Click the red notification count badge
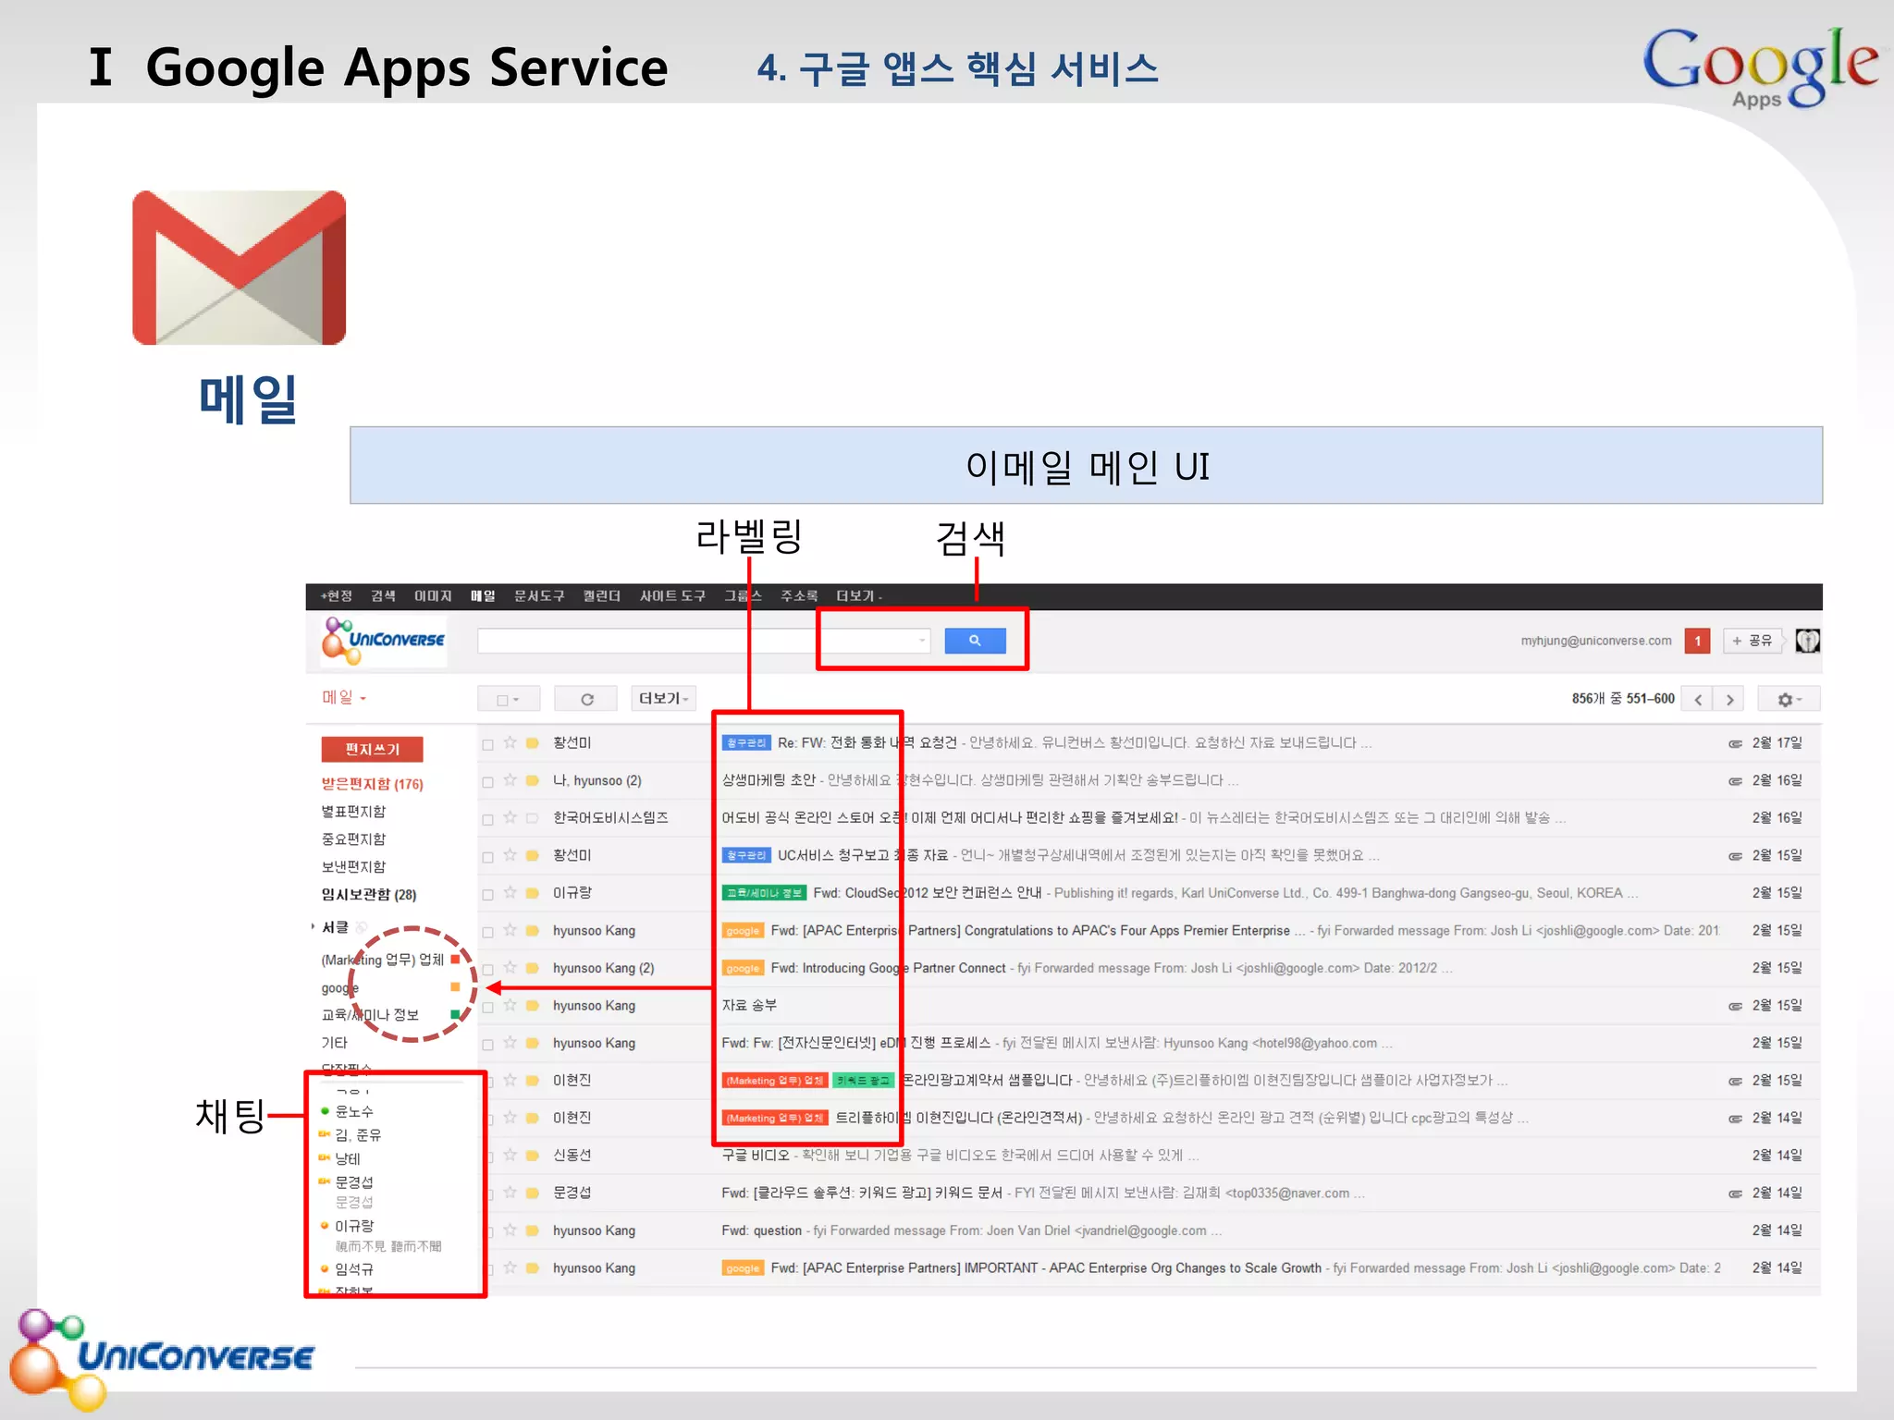The height and width of the screenshot is (1420, 1894). tap(1697, 641)
